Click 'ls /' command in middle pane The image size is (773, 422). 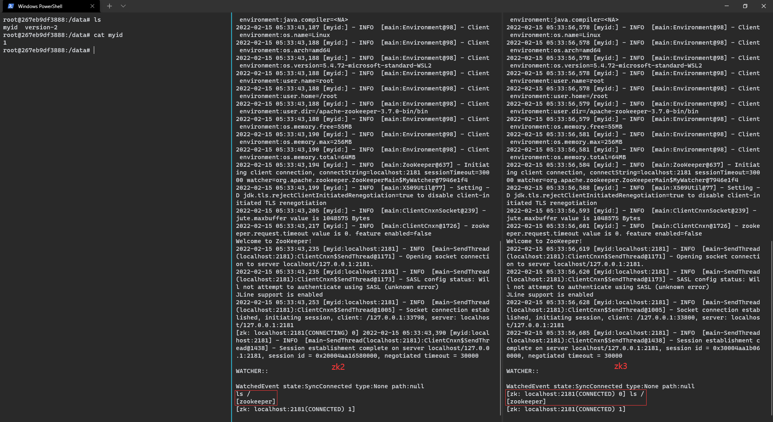[243, 394]
